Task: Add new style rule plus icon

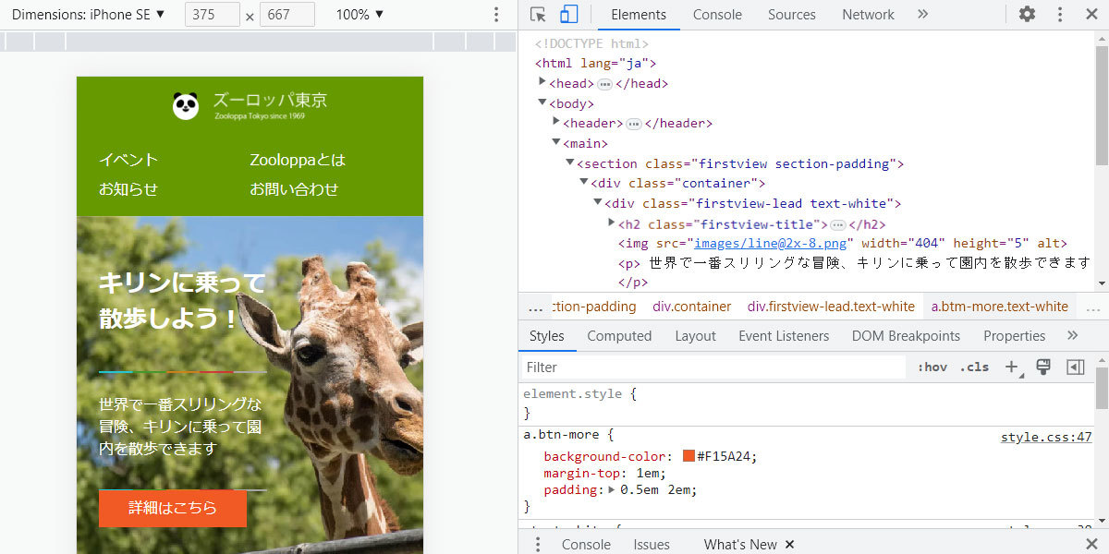Action: click(1012, 367)
